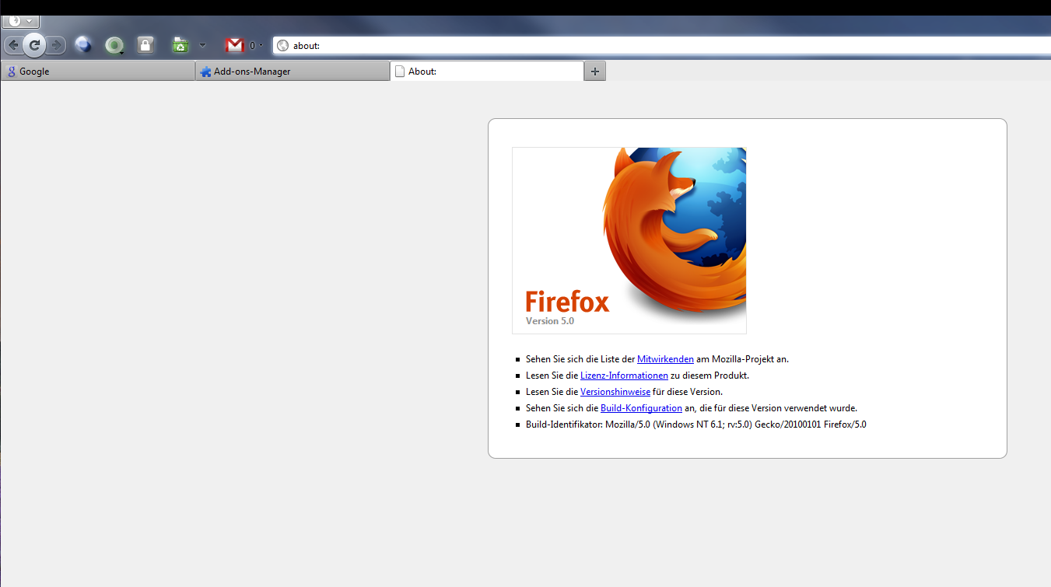Open the Build-Konfiguration link
The image size is (1051, 587).
(x=641, y=408)
